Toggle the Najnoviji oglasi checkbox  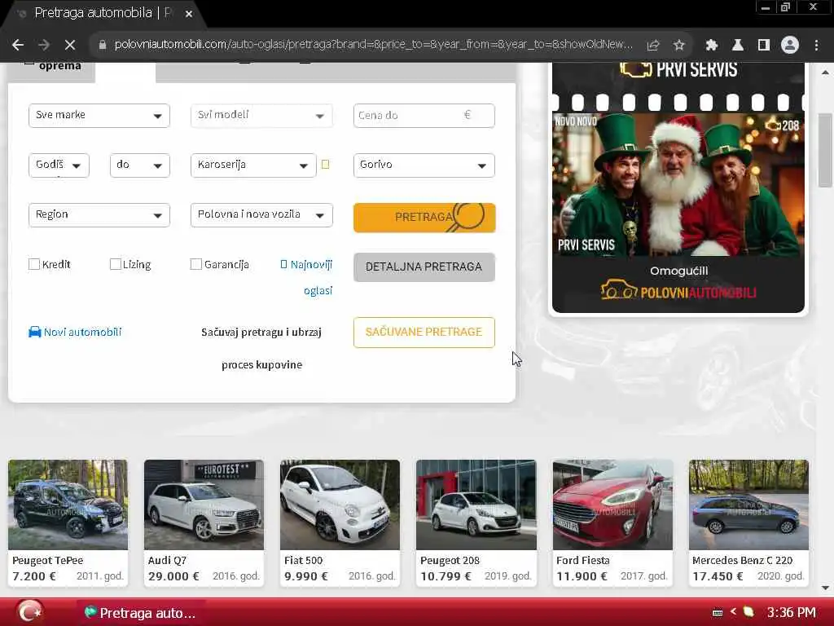click(x=283, y=265)
